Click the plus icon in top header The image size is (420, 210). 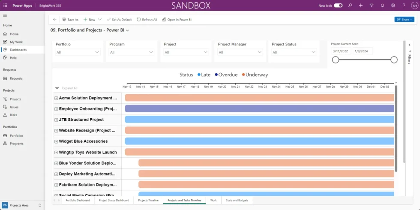(360, 6)
